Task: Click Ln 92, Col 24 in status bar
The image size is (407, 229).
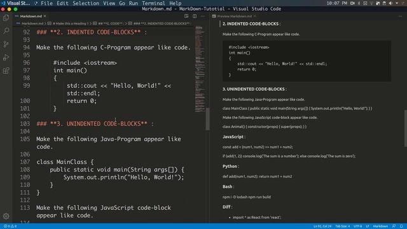Action: click(322, 226)
